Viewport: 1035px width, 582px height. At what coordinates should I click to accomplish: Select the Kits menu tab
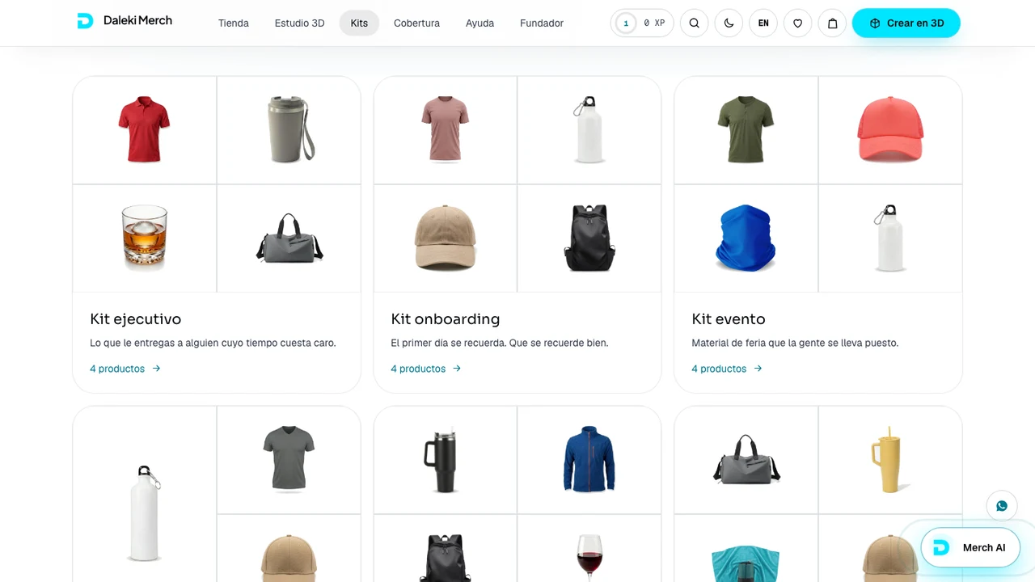click(x=359, y=23)
